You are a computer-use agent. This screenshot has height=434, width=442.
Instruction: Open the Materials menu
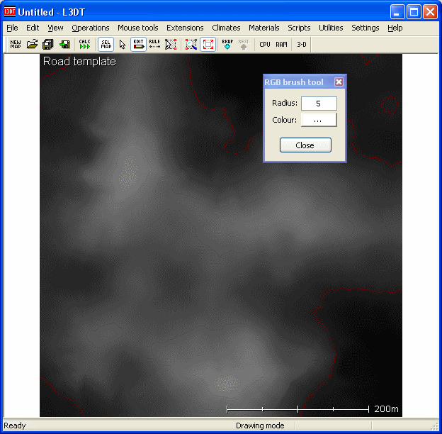click(264, 28)
